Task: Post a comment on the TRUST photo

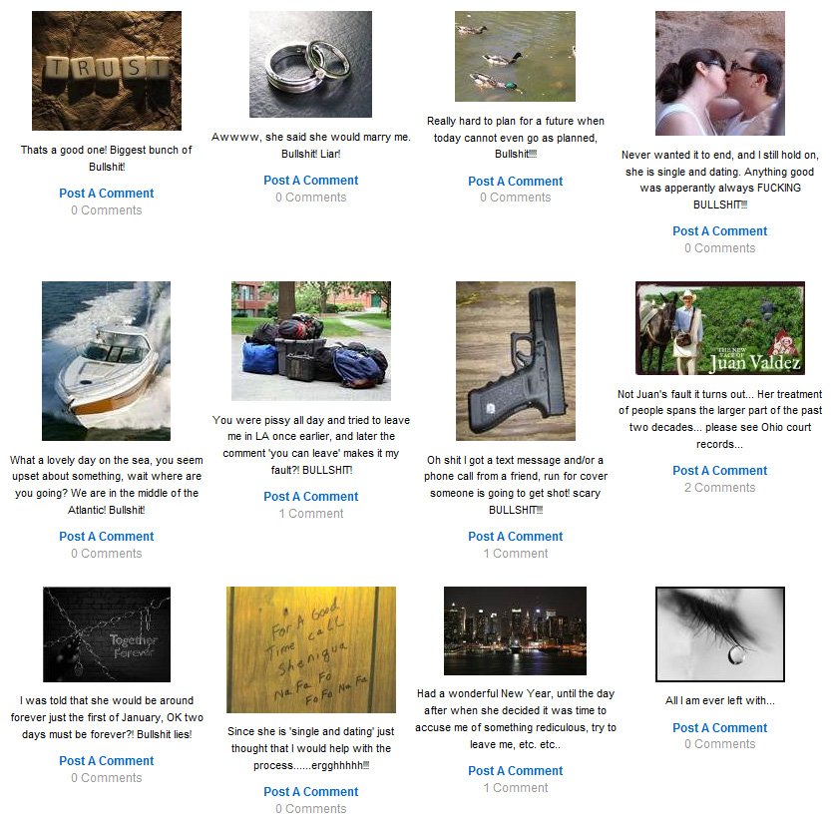Action: click(x=107, y=194)
